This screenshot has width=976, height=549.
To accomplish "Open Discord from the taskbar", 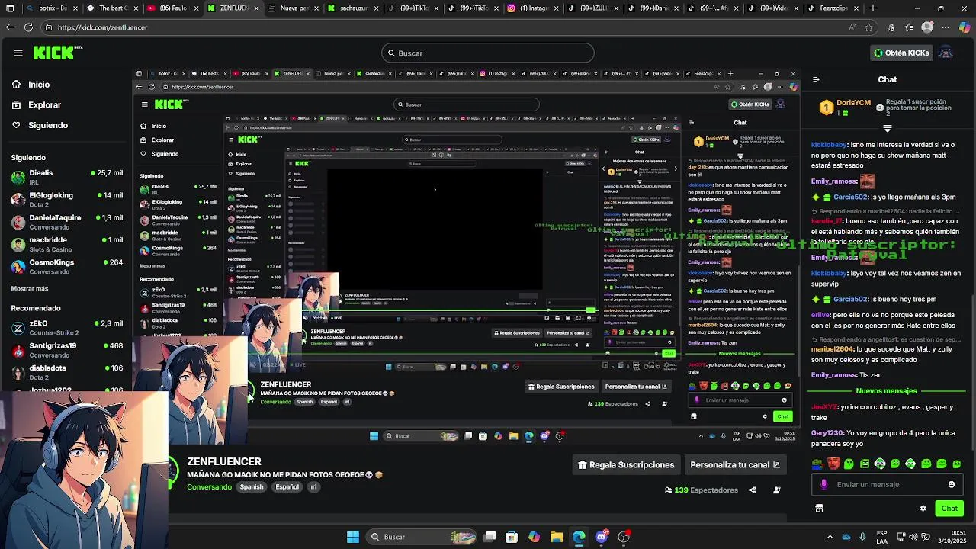I will tap(602, 537).
